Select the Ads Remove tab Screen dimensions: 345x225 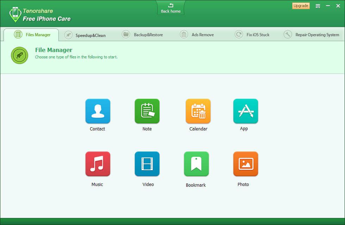coord(197,35)
